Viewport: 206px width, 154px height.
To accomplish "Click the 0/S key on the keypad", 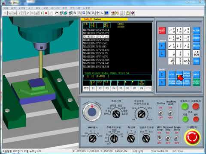I will [179, 53].
